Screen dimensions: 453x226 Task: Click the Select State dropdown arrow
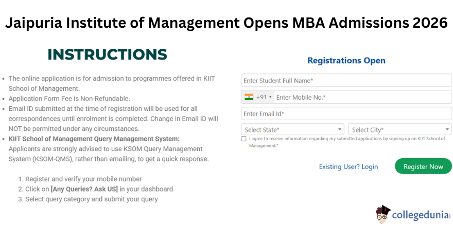[x=339, y=129]
